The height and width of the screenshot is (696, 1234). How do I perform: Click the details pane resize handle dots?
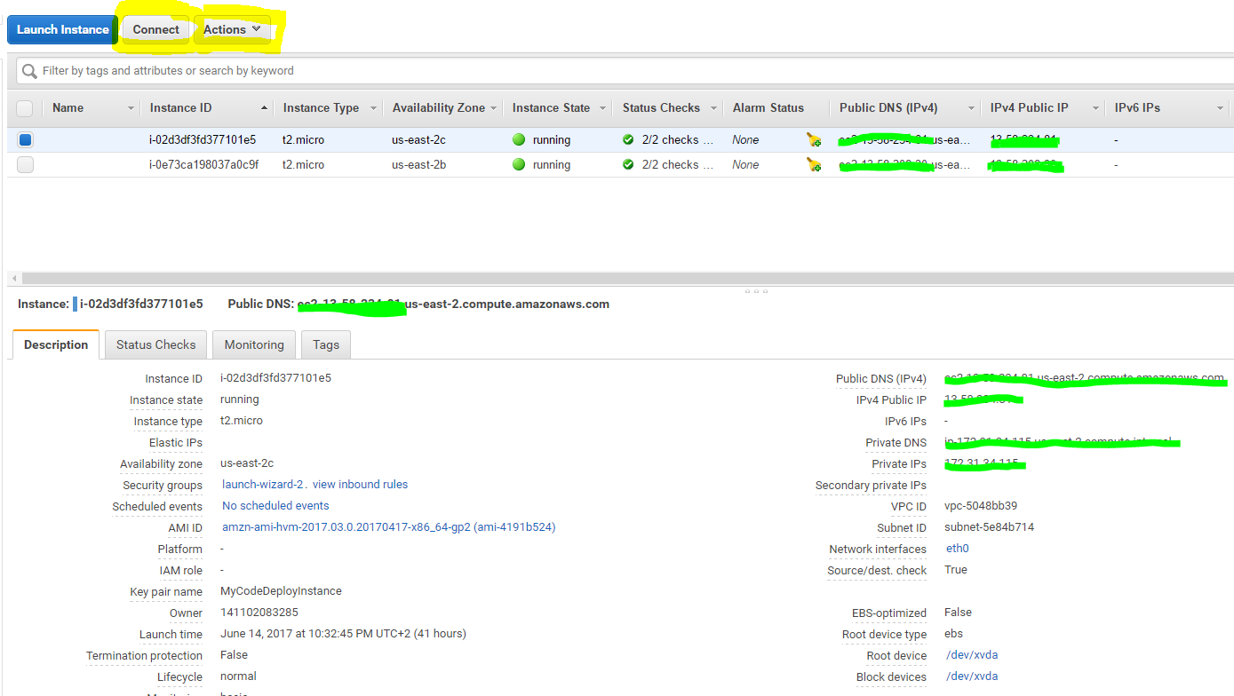[756, 290]
